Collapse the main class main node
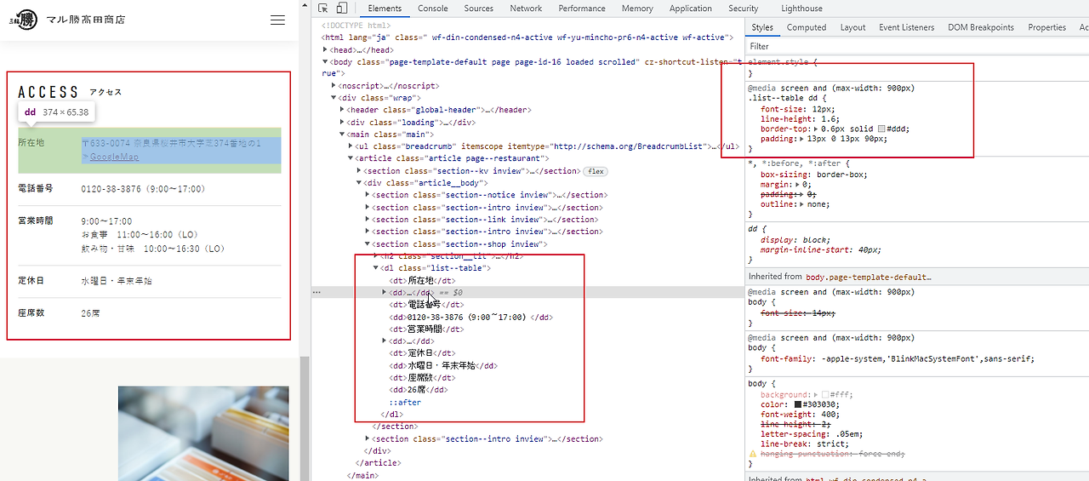Viewport: 1089px width, 481px height. (x=342, y=135)
